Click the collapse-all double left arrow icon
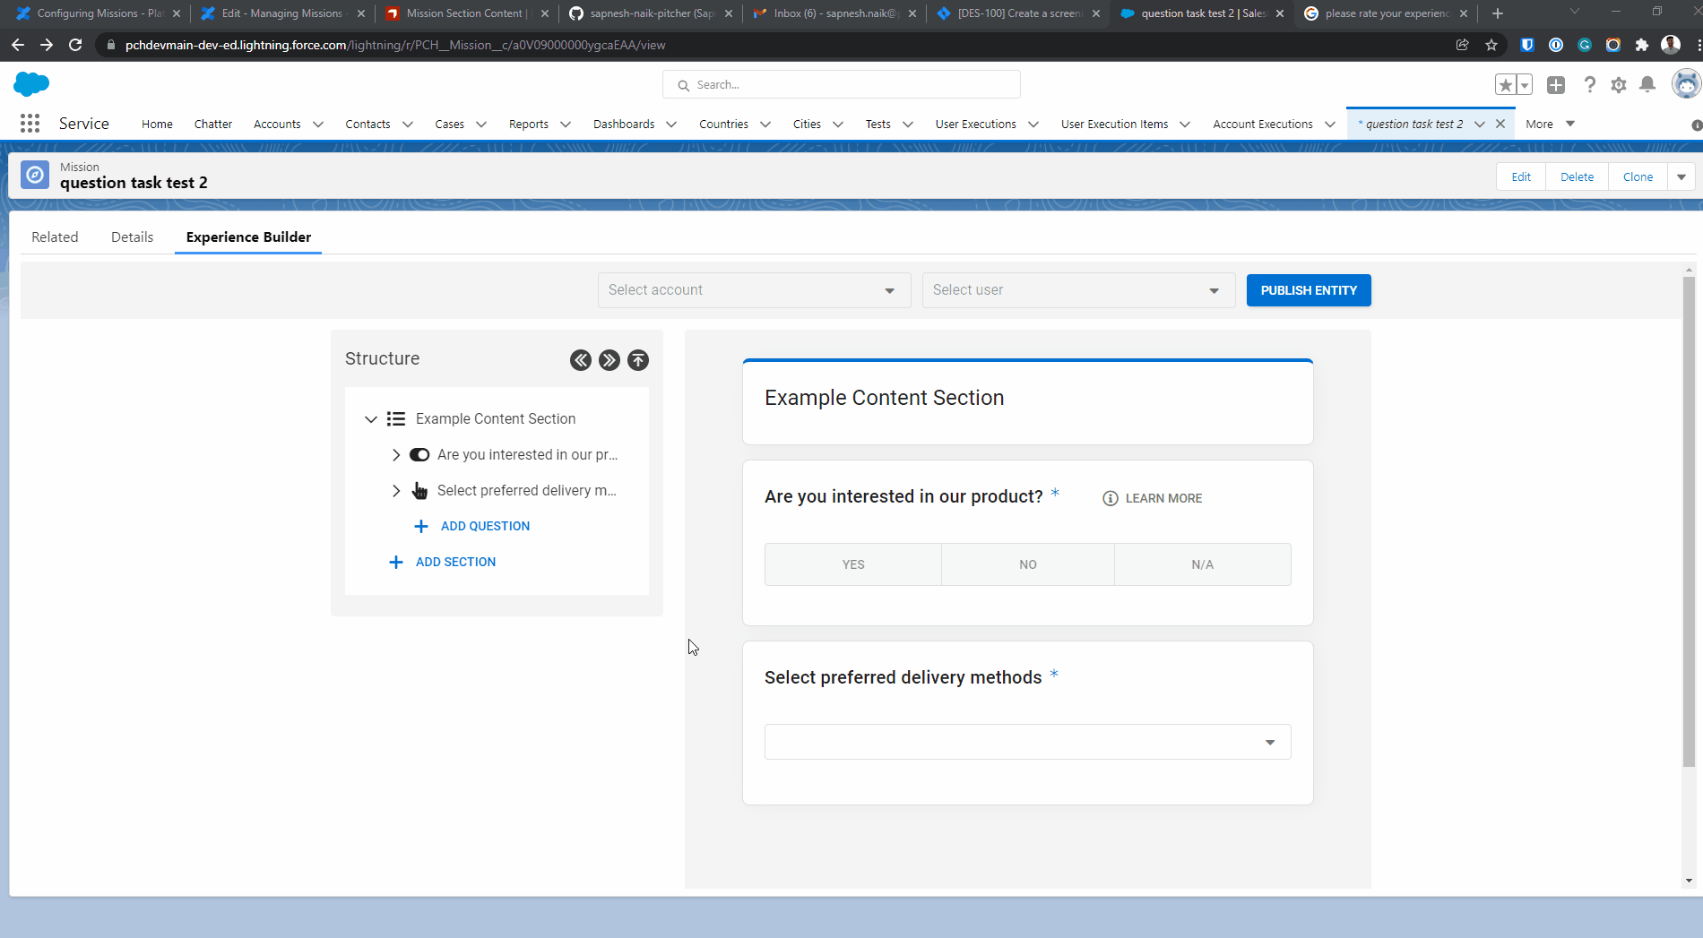 click(581, 360)
